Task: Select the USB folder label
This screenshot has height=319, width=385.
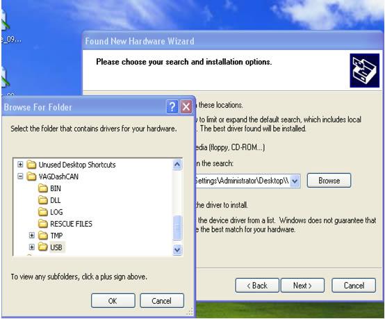Action: point(56,247)
